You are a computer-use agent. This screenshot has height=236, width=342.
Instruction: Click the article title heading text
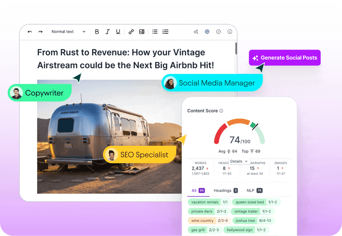pos(126,59)
